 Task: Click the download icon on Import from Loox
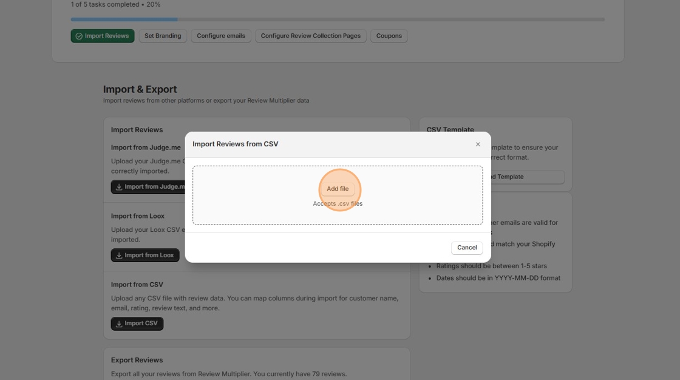[118, 254]
